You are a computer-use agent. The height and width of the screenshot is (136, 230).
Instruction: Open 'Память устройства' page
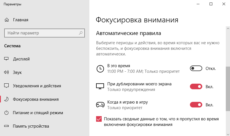31,126
